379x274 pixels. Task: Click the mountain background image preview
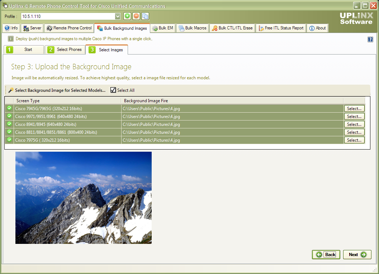(83, 198)
